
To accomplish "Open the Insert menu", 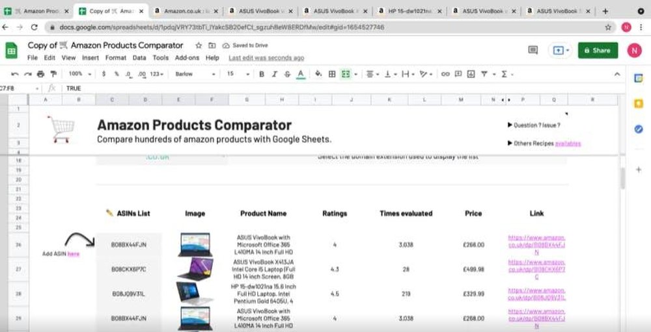I will (90, 58).
